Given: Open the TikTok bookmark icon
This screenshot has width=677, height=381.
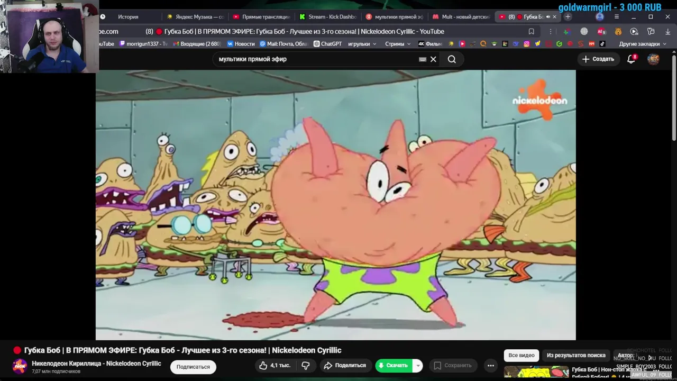Looking at the screenshot, I should pos(602,44).
